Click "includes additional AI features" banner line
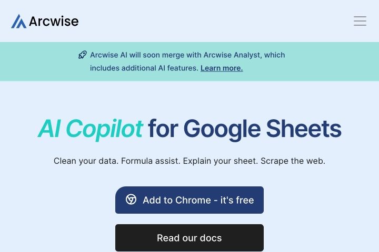The image size is (379, 252). tap(144, 68)
